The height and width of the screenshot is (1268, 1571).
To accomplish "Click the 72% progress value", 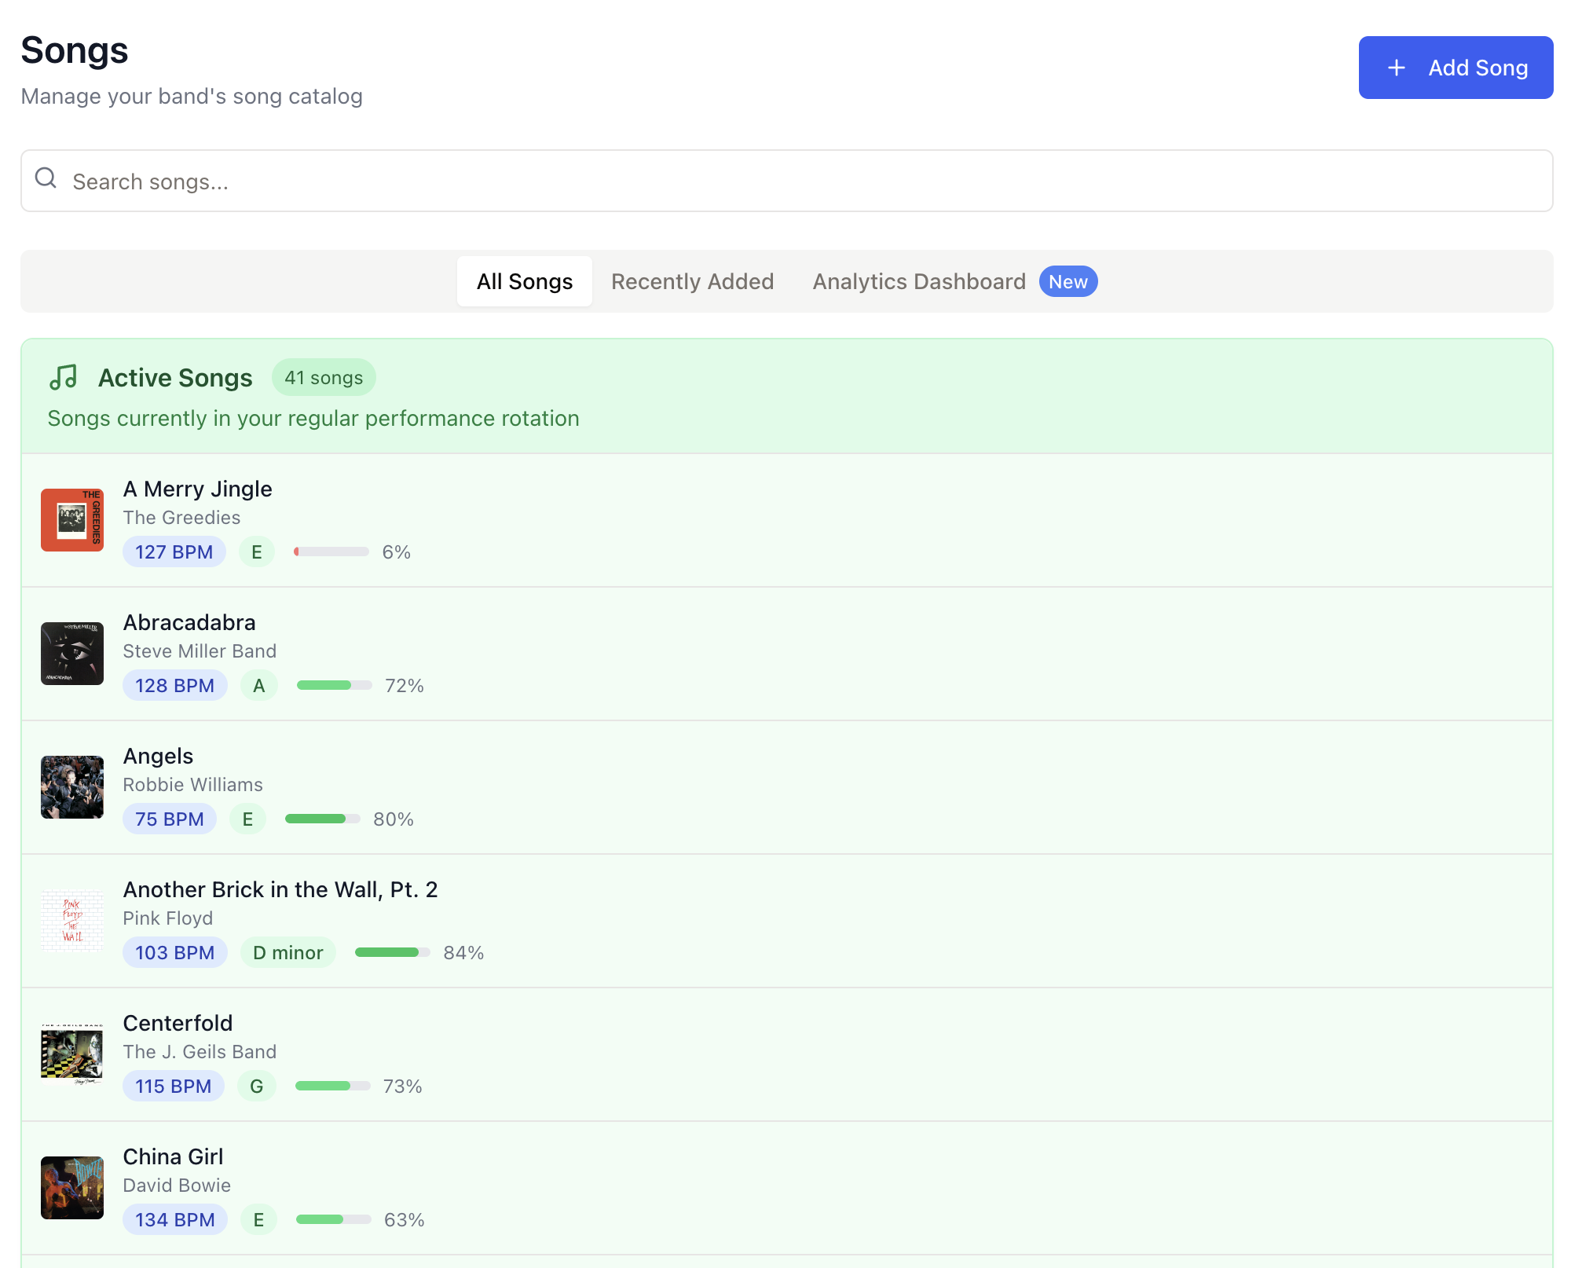I will click(x=405, y=686).
